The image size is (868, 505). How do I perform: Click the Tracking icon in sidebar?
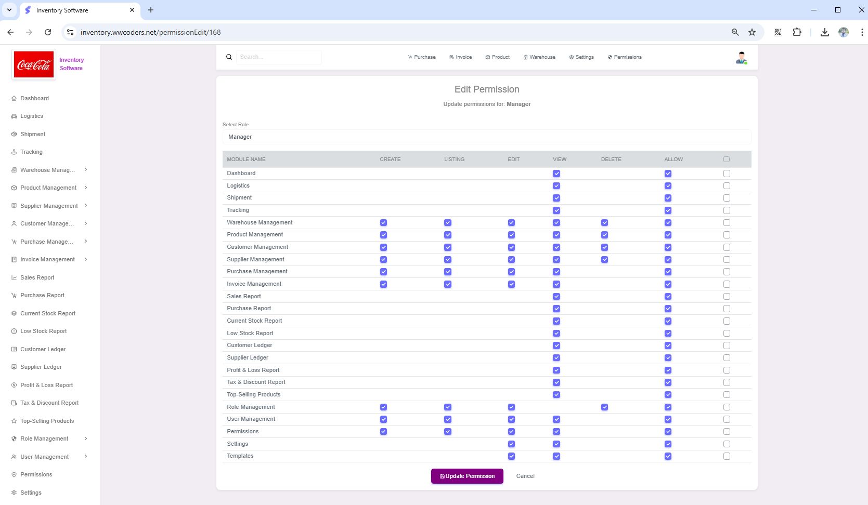pos(14,152)
